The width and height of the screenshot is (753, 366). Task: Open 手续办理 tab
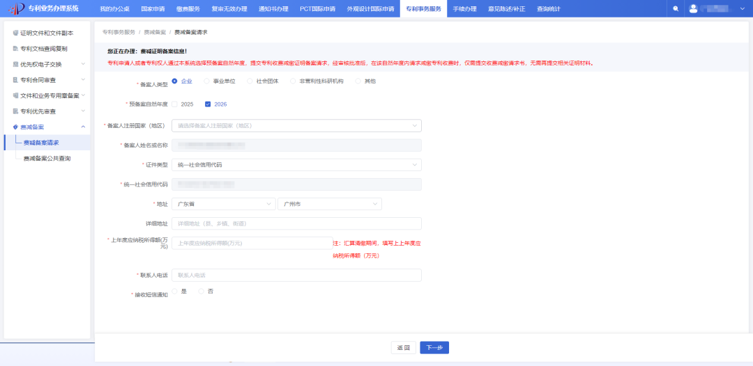[464, 8]
